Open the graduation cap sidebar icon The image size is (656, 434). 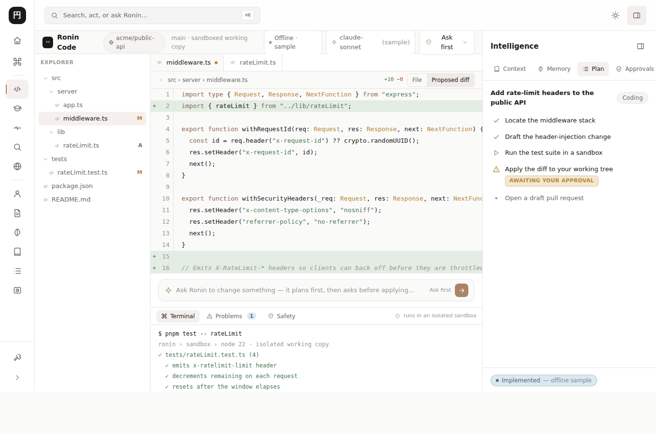pos(17,108)
